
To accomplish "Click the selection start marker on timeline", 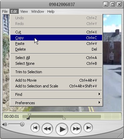I will point(28,118).
